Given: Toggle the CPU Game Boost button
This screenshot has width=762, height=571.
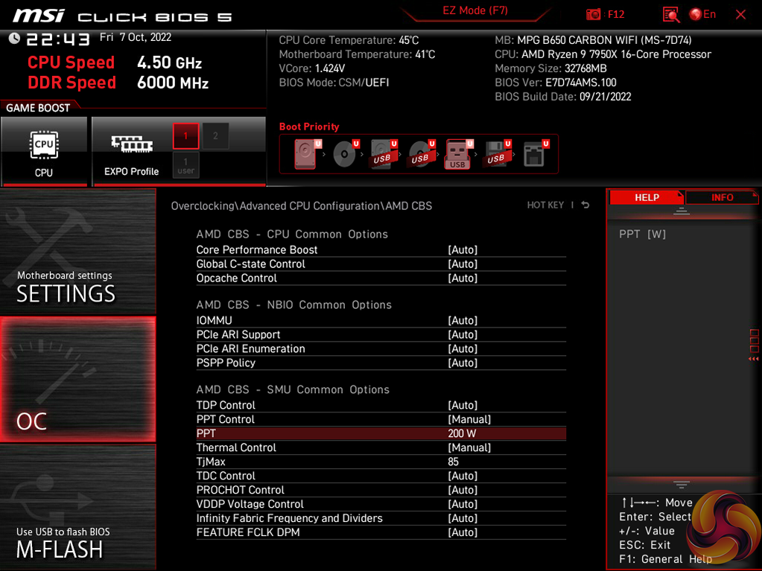Looking at the screenshot, I should pyautogui.click(x=44, y=151).
